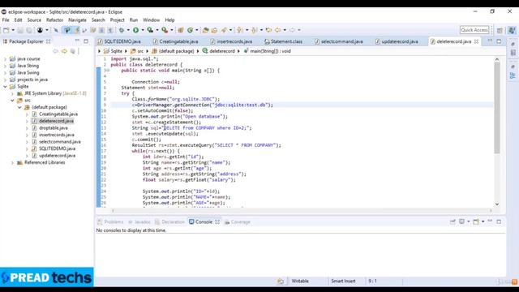Click the status bar icon left of Writable
Screen dimensions: 519x292
pos(281,281)
